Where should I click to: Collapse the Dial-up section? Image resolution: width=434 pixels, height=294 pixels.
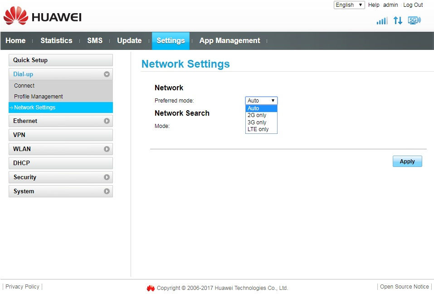(106, 74)
